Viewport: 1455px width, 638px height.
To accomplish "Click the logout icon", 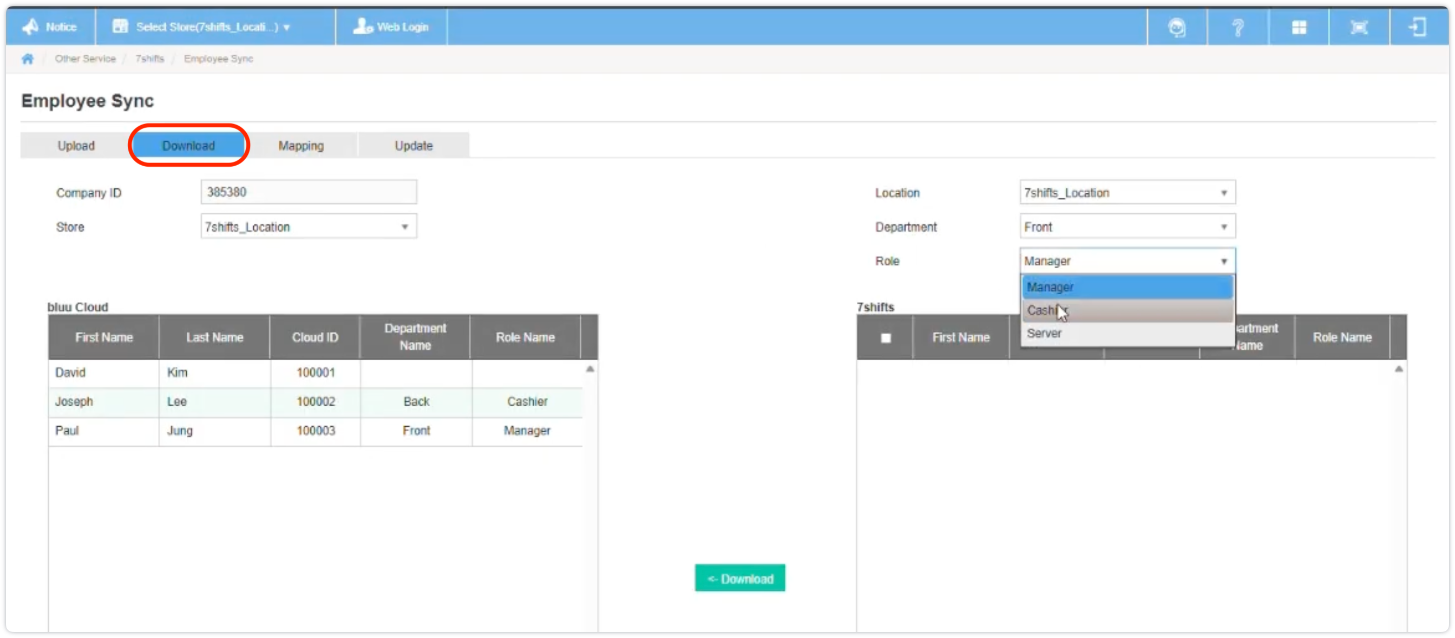I will 1418,27.
